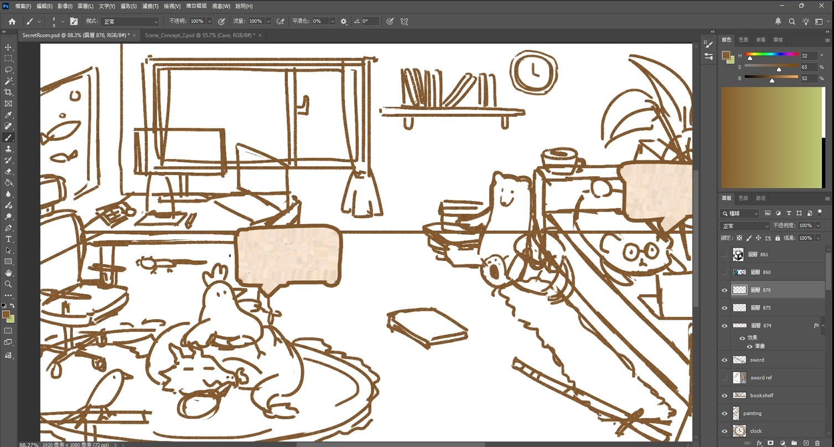Viewport: 834px width, 447px height.
Task: Hide the painting layer
Action: point(724,413)
